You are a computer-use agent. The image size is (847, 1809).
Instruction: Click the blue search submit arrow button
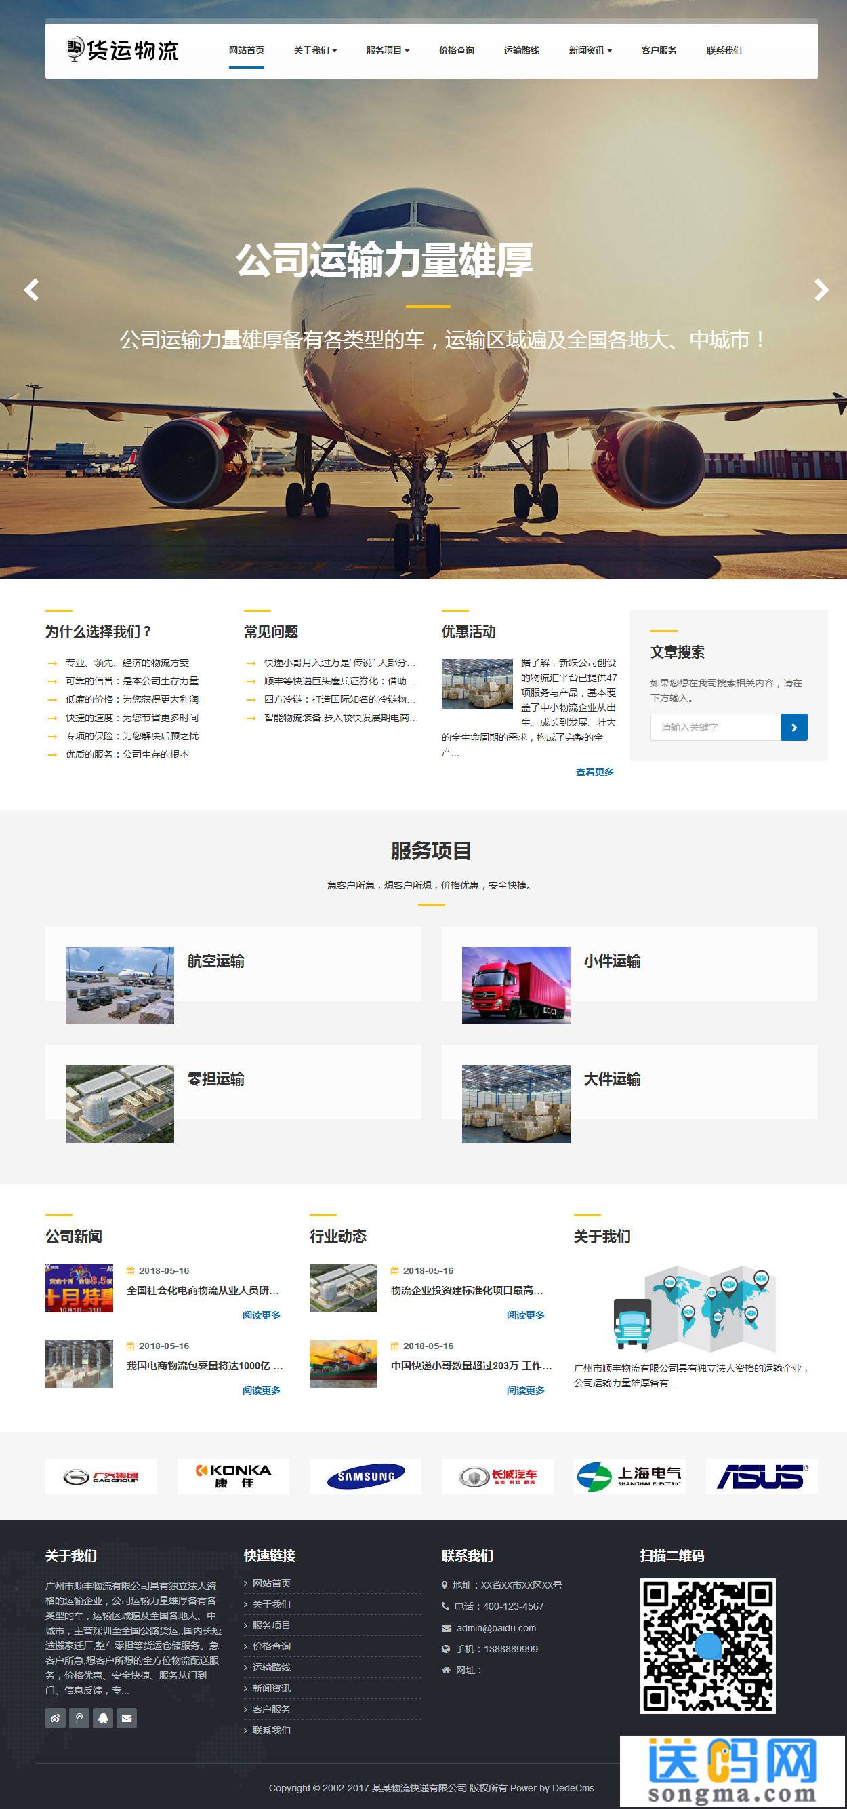pyautogui.click(x=793, y=727)
